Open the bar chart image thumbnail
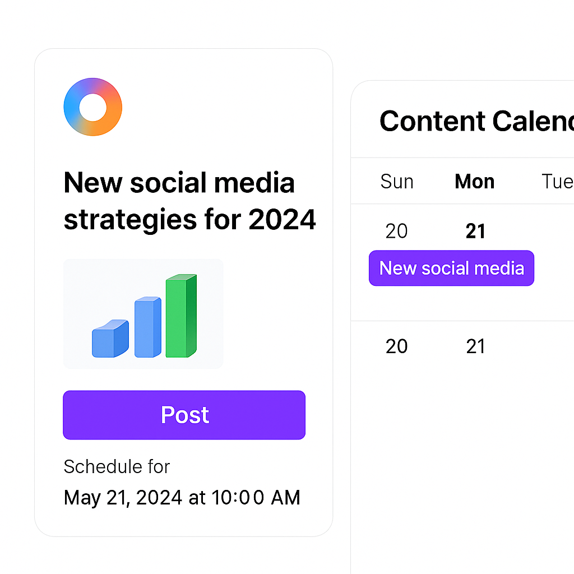The height and width of the screenshot is (574, 574). tap(143, 313)
